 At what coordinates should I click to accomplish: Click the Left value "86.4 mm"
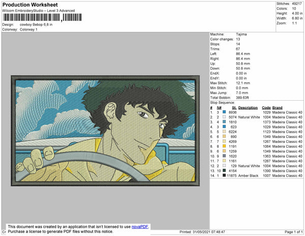(243, 54)
